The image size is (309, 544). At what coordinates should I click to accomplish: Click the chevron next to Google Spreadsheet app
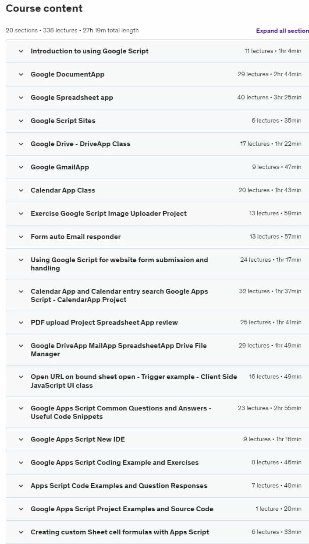[x=21, y=98]
